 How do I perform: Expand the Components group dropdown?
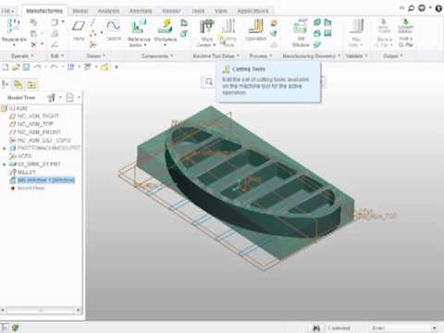point(157,55)
